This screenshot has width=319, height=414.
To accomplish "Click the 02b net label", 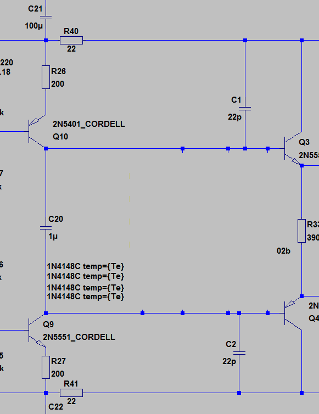I will point(283,251).
